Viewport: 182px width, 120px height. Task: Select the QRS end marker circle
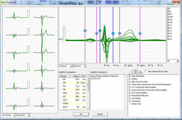113,33
